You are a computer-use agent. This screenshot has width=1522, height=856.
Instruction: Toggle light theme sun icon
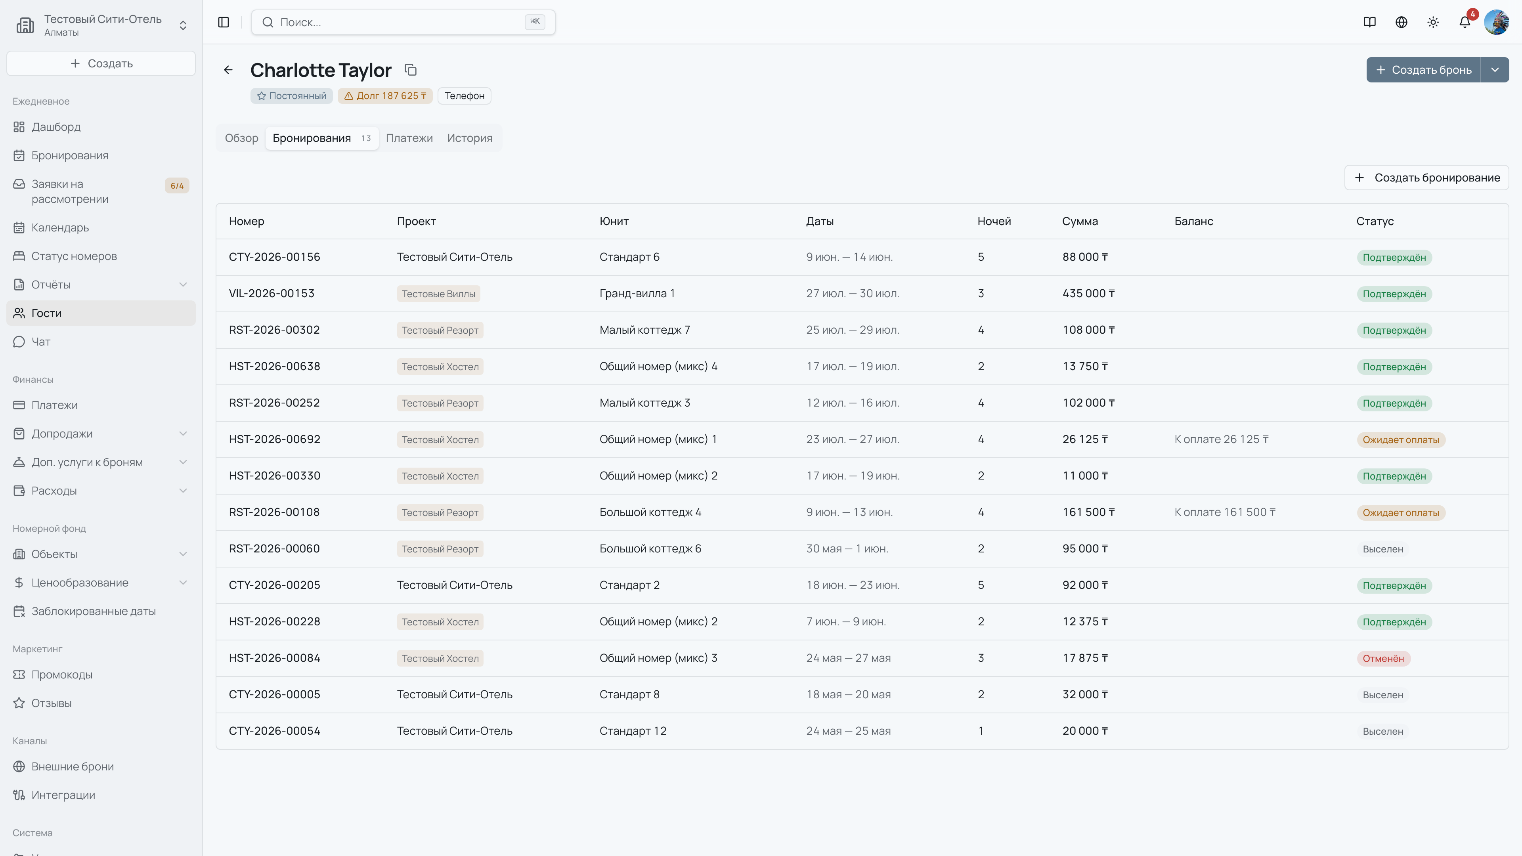click(x=1433, y=22)
